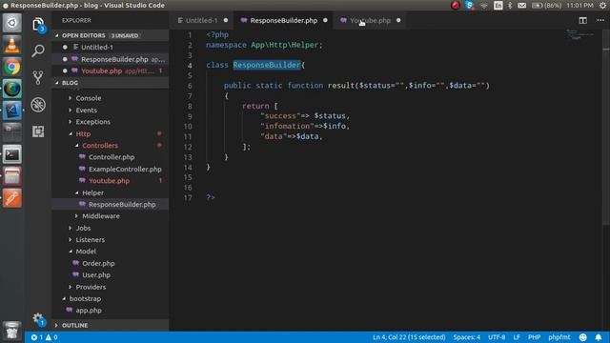Screen dimensions: 610x343
Task: Open Controller.php in the file tree
Action: 111,157
